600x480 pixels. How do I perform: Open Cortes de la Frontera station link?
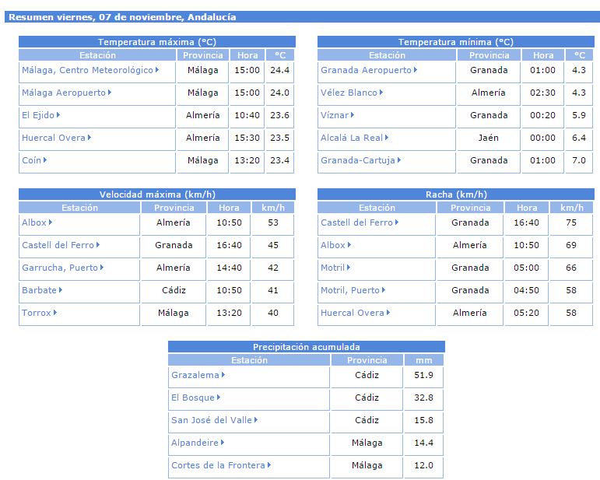pyautogui.click(x=221, y=465)
